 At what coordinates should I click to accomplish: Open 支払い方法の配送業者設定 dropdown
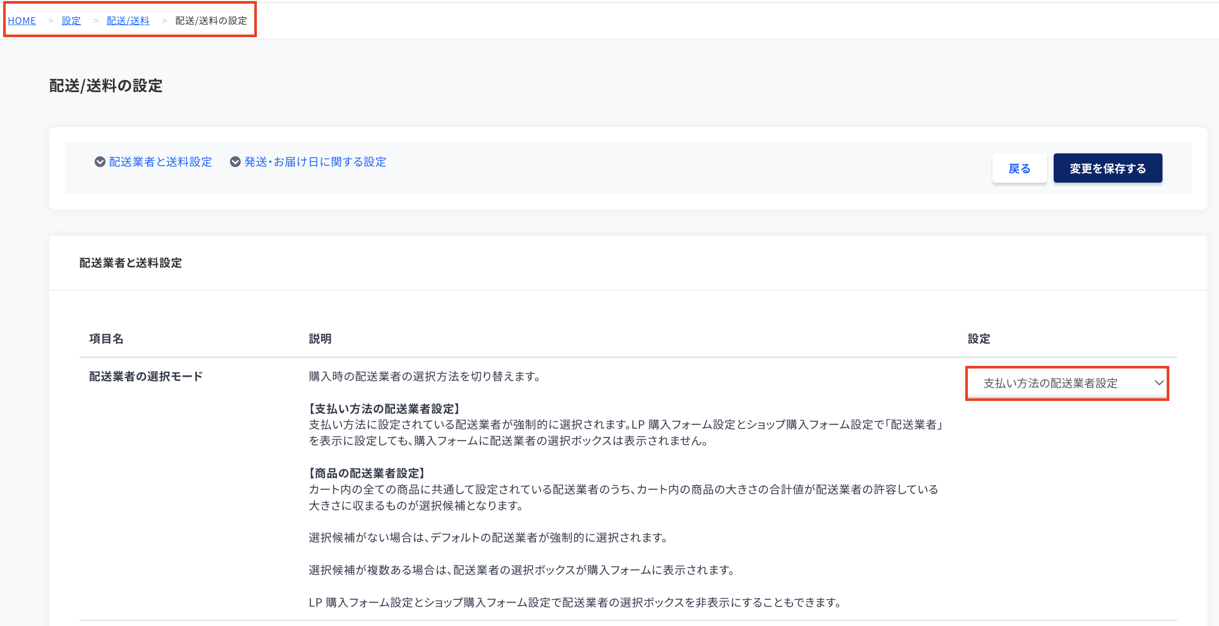coord(1067,383)
